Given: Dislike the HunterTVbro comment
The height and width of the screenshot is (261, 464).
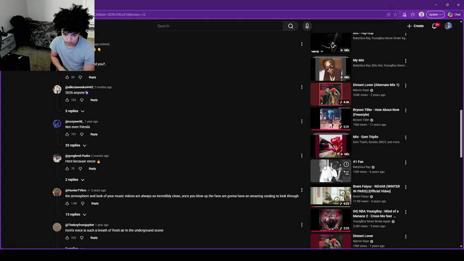Looking at the screenshot, I should pos(83,203).
